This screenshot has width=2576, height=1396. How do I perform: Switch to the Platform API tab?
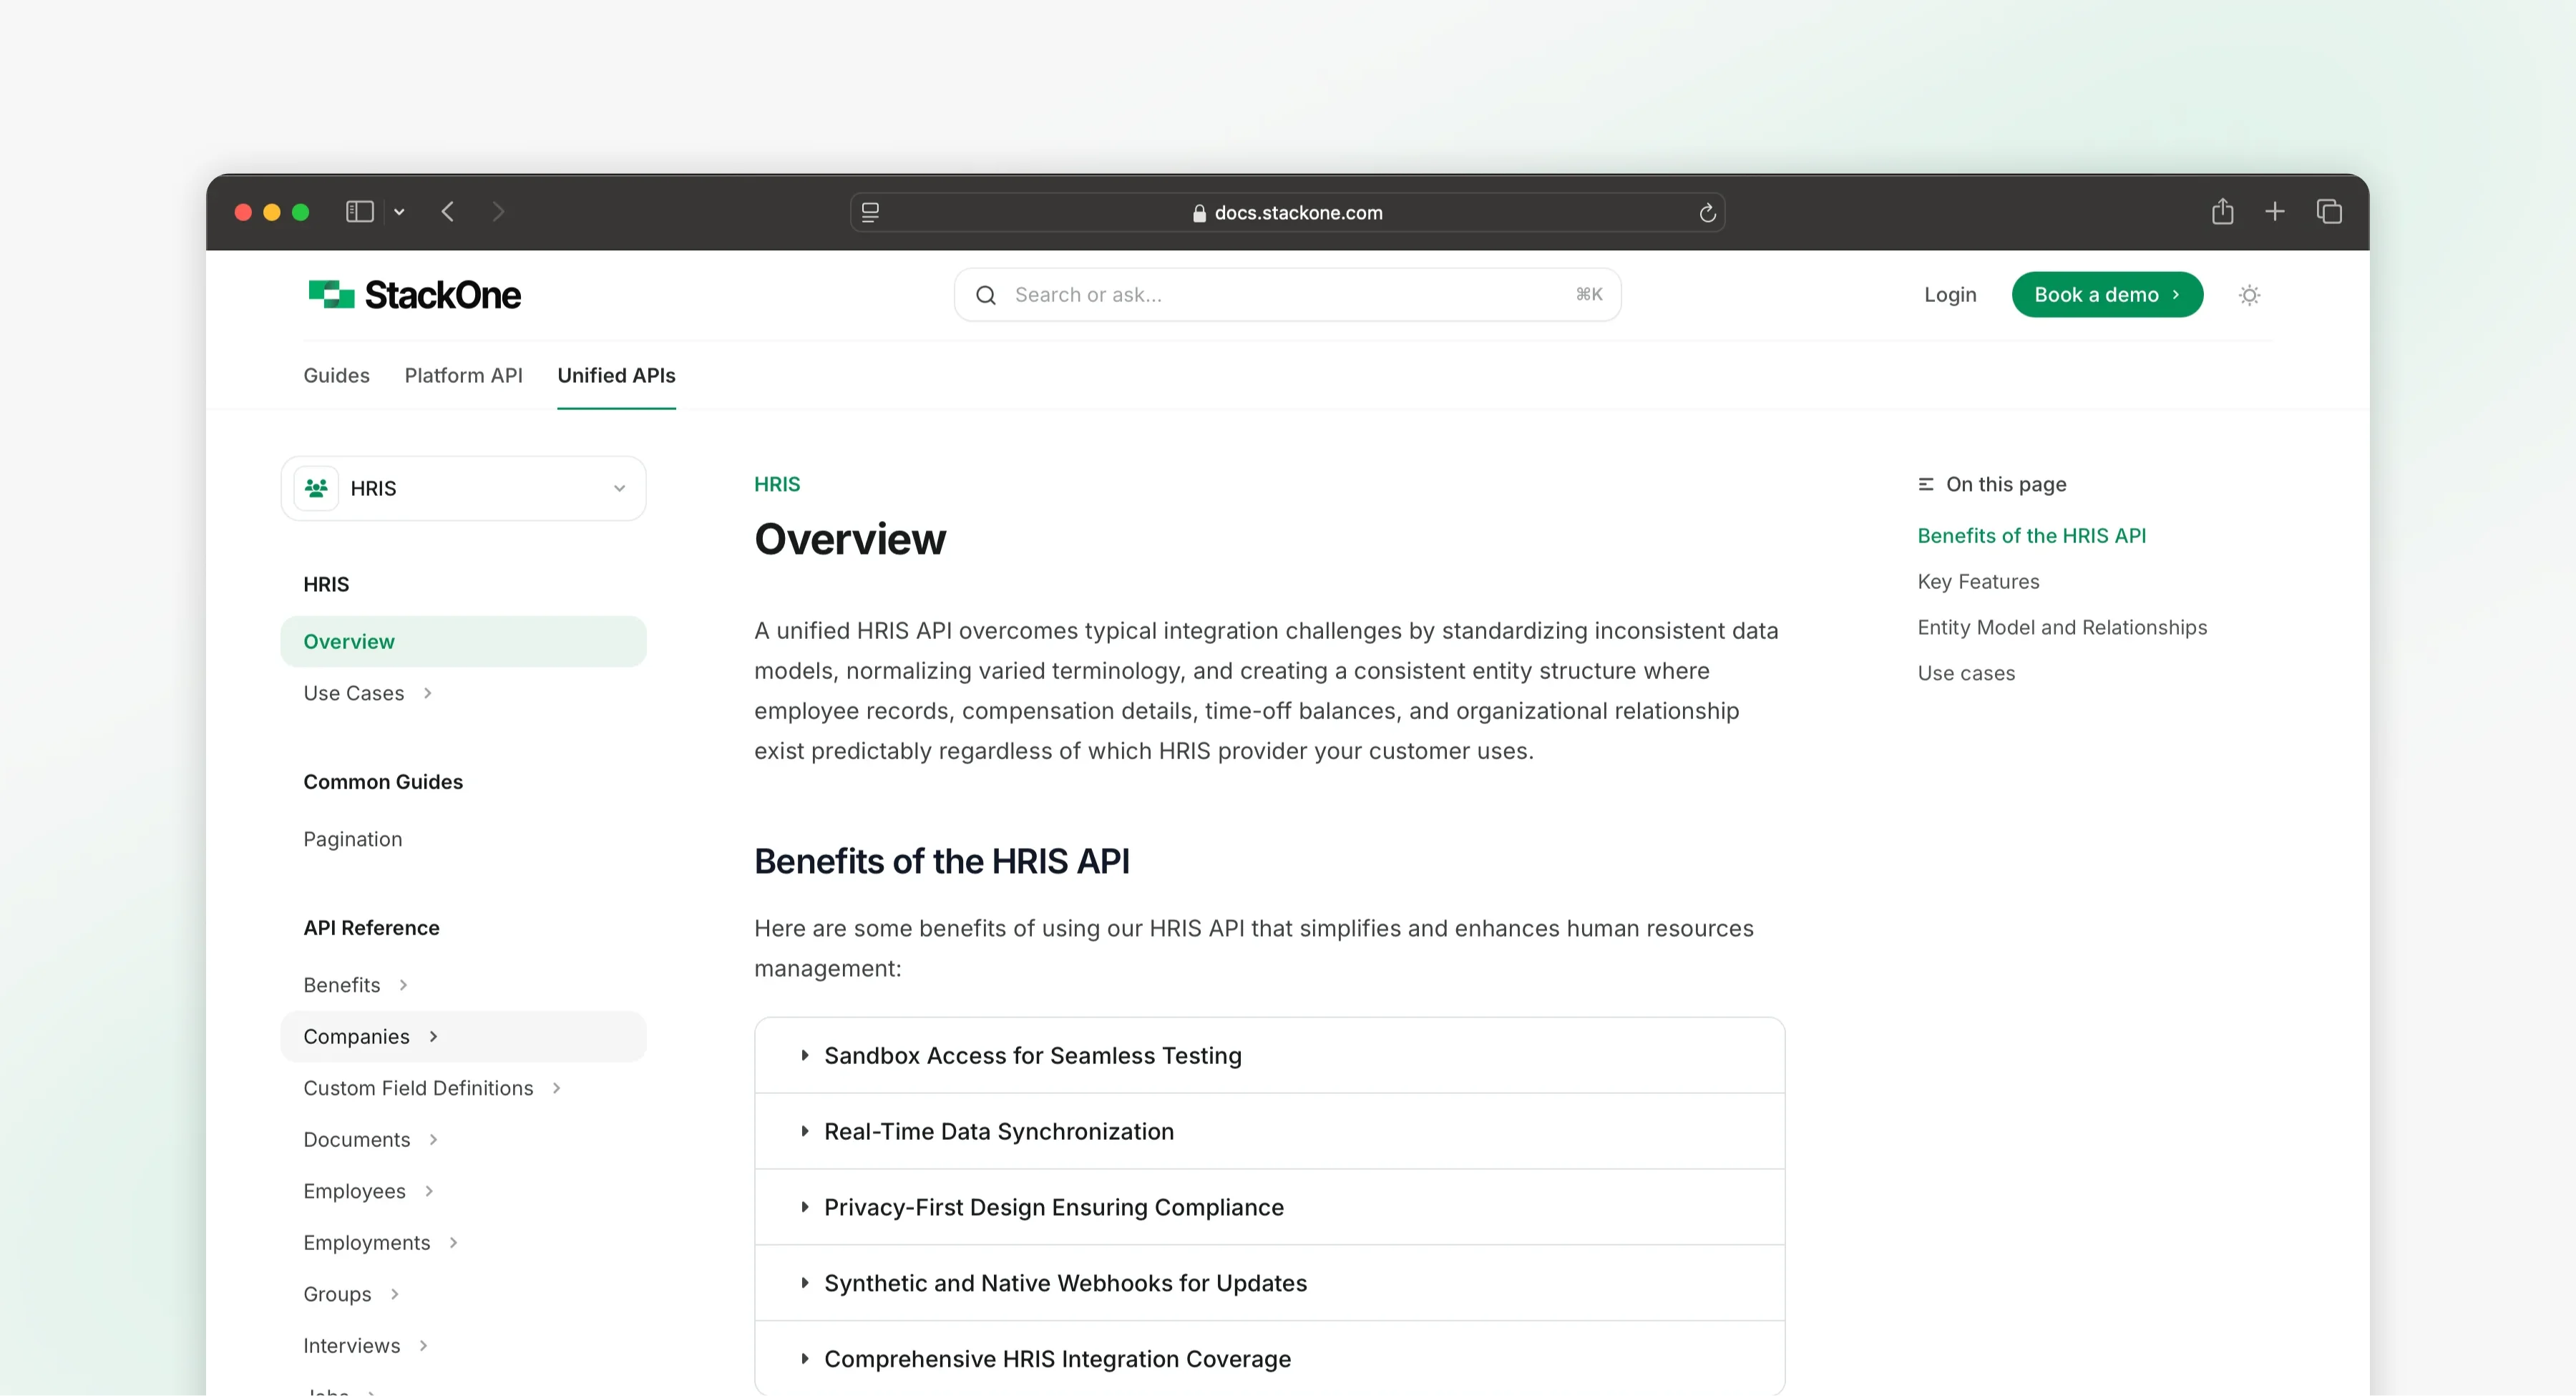[464, 375]
